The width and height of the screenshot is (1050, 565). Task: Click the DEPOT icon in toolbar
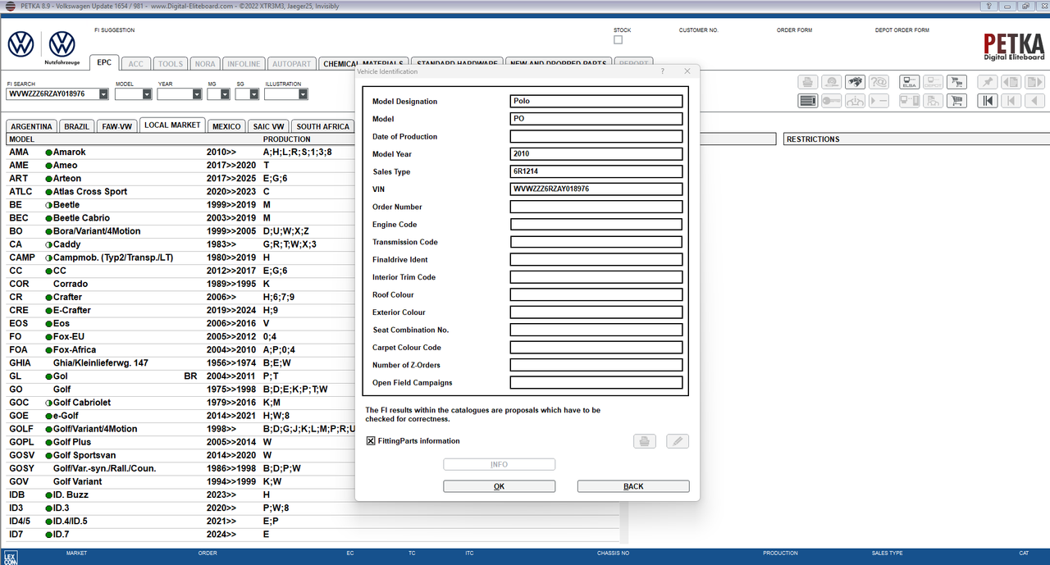[x=933, y=82]
